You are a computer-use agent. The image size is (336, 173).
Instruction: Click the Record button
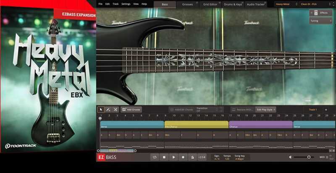point(183,157)
